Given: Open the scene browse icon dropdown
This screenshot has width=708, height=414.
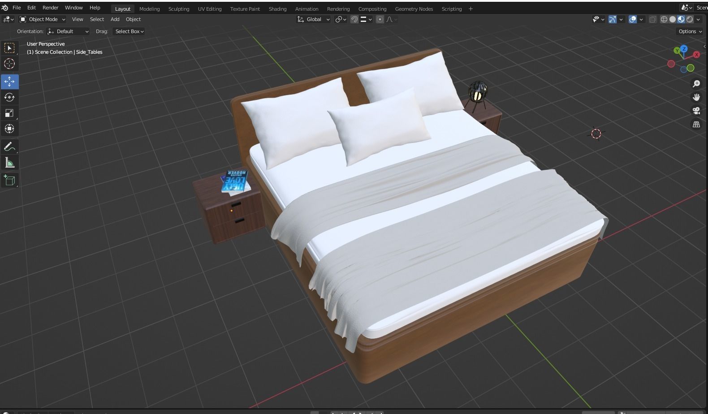Looking at the screenshot, I should (x=686, y=8).
